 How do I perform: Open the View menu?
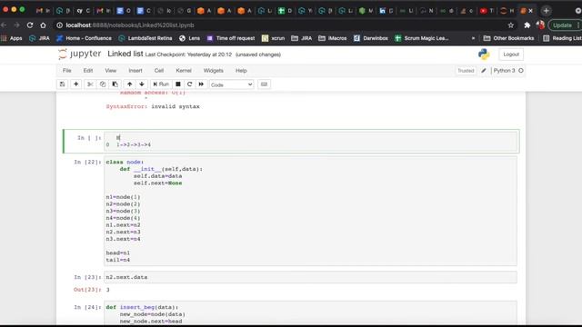tap(111, 71)
